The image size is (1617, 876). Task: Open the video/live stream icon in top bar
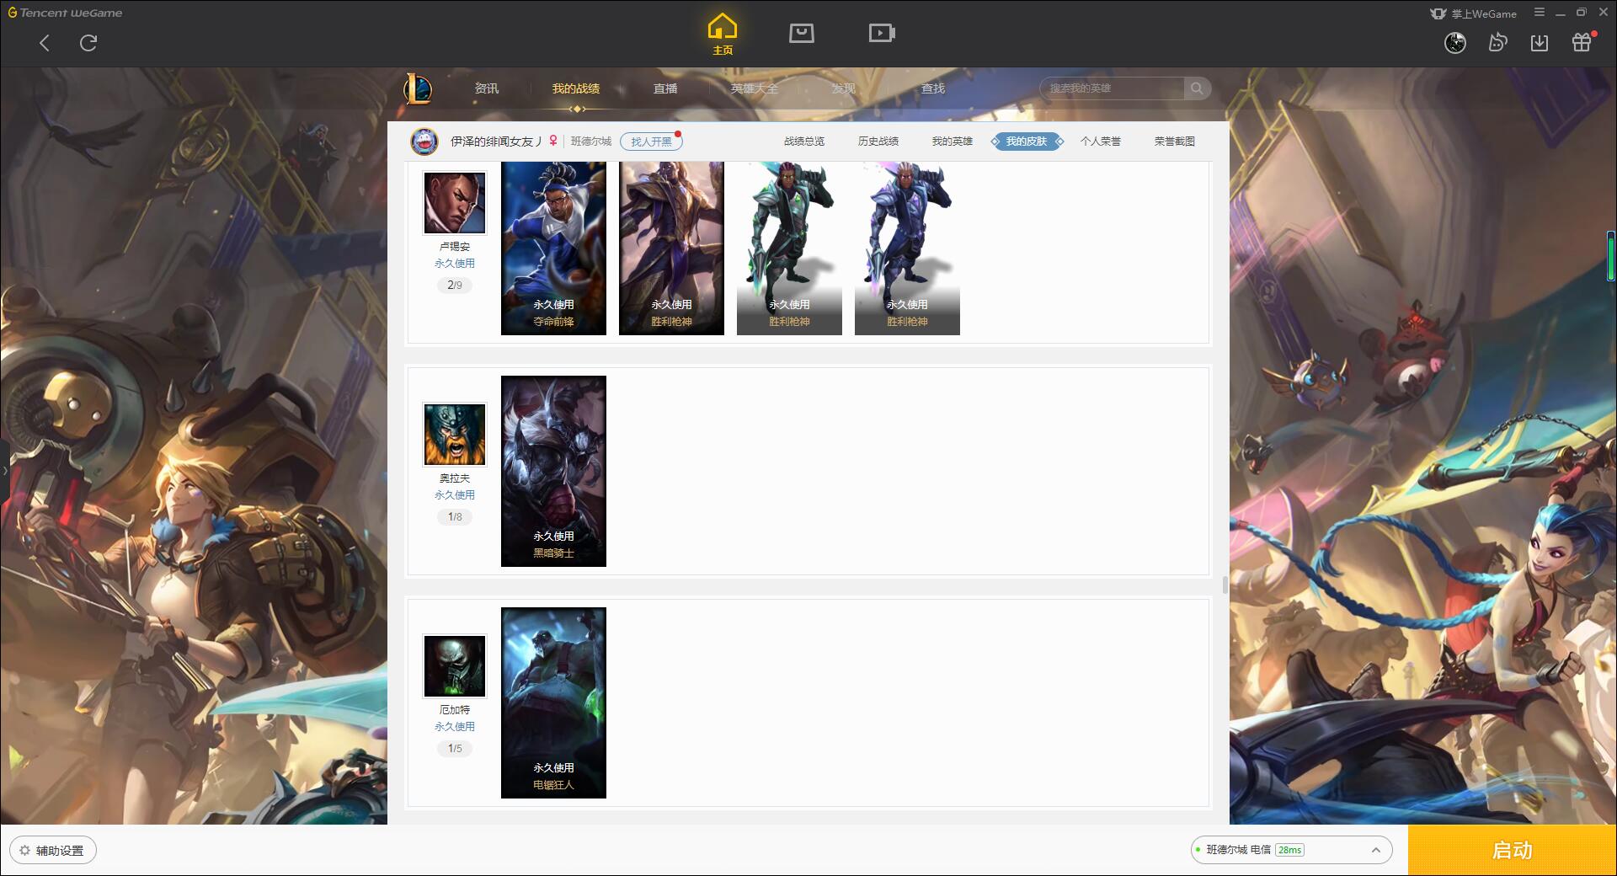[x=882, y=33]
